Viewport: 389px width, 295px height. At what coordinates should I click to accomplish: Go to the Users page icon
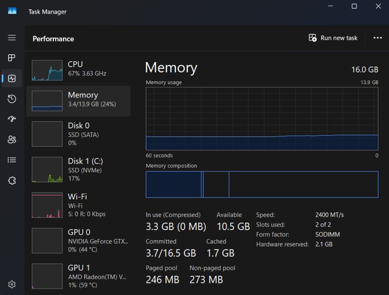12,139
